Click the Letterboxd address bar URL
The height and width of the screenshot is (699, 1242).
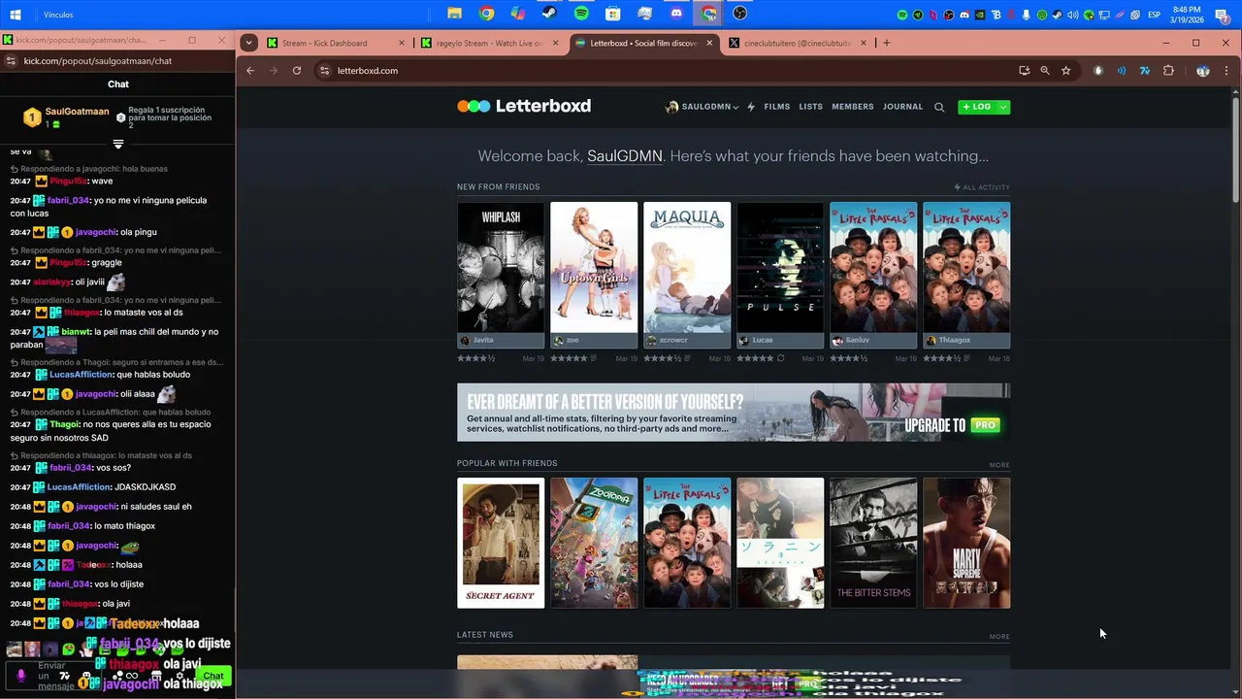pos(368,71)
